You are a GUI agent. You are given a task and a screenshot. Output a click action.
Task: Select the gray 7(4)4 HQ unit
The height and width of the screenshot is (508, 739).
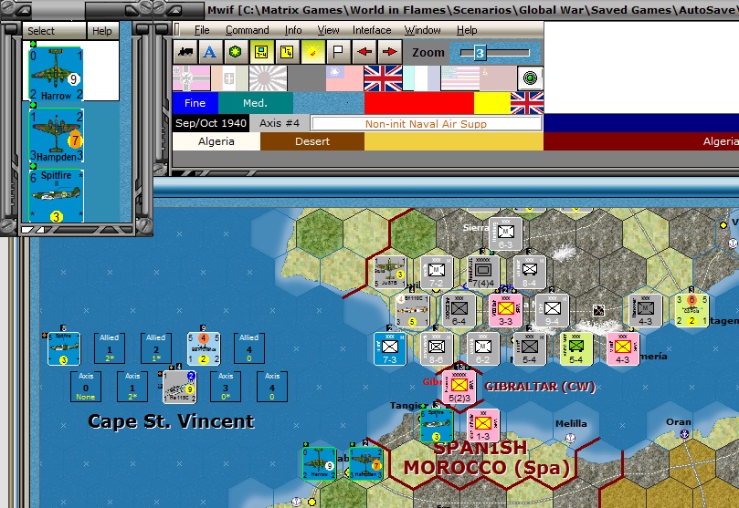(x=483, y=273)
